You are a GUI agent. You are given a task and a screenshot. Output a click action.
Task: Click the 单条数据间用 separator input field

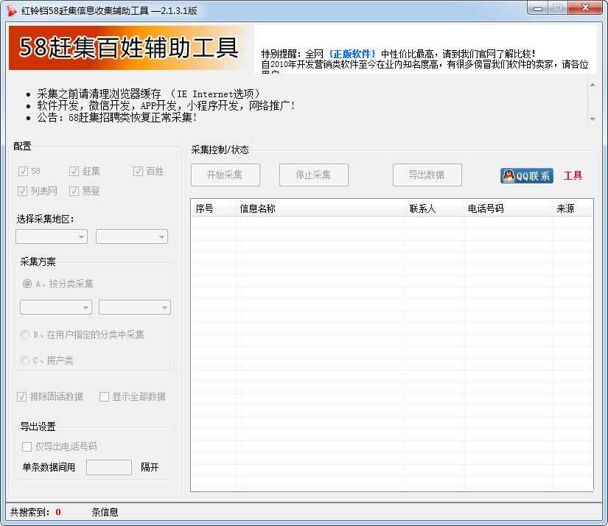tap(109, 468)
